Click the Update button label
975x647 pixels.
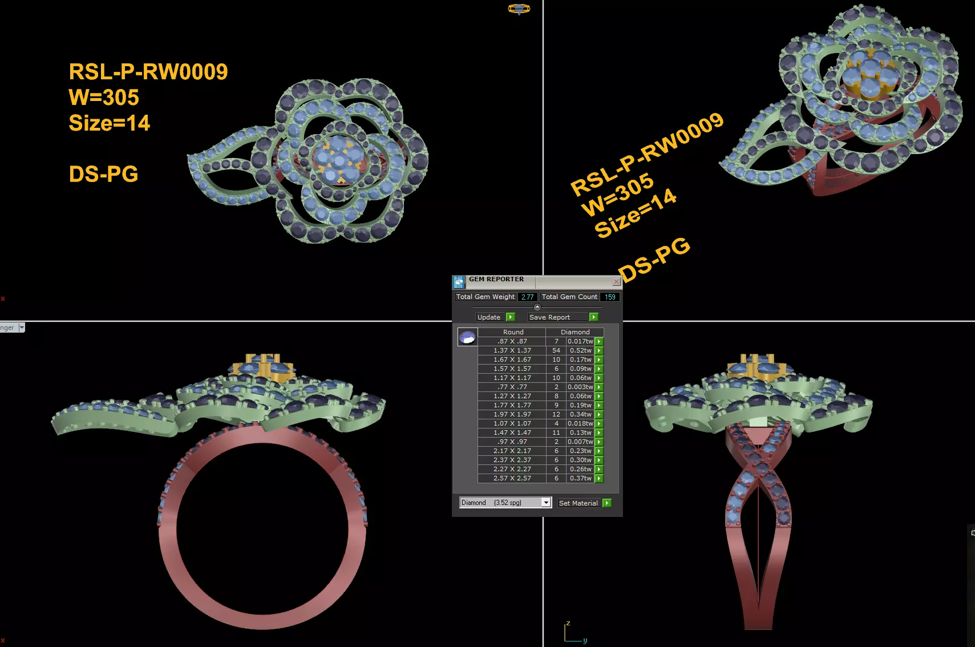coord(489,317)
